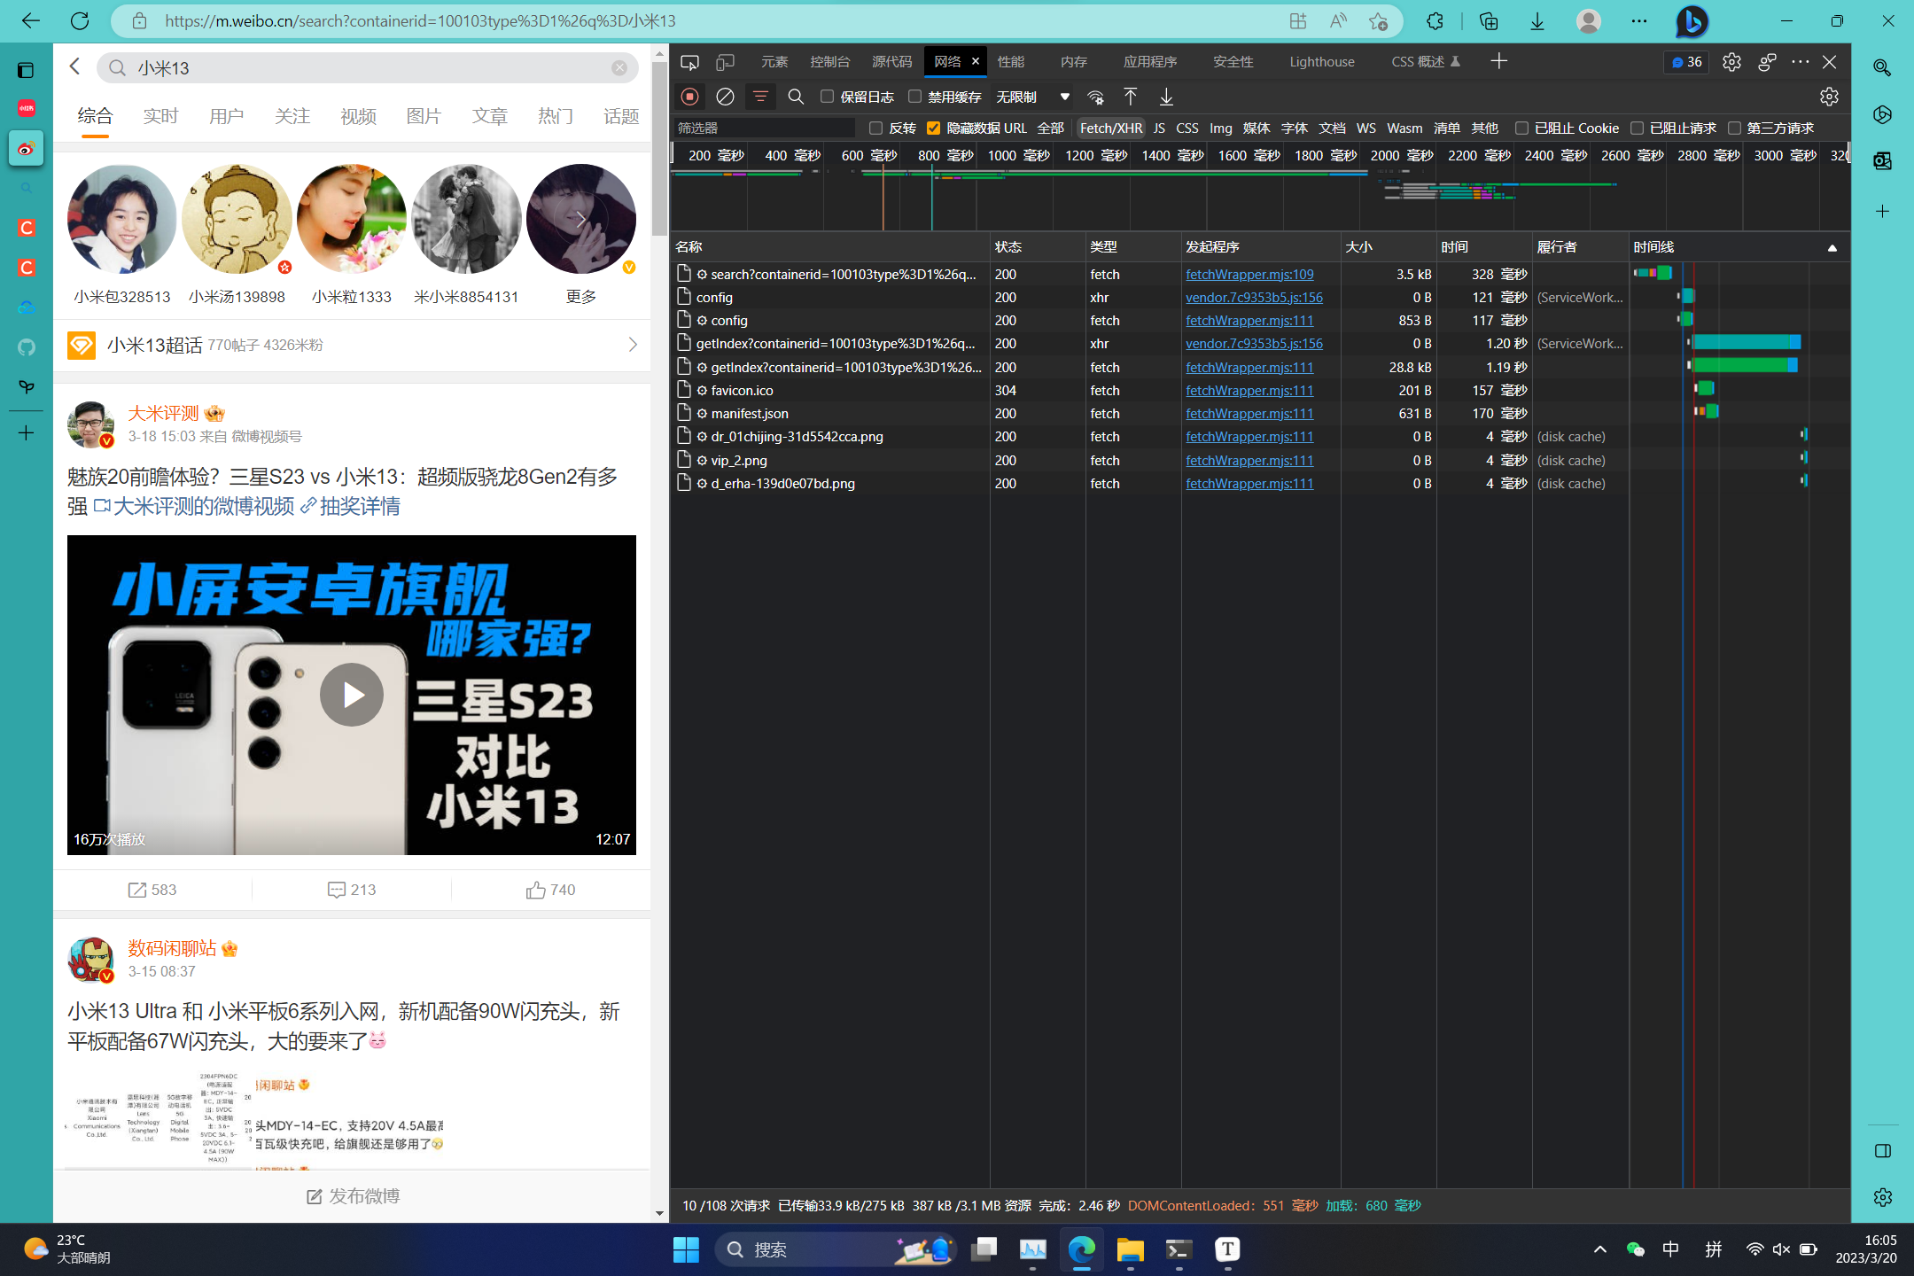Like the 大米评测 post (740)
This screenshot has width=1914, height=1276.
550,890
